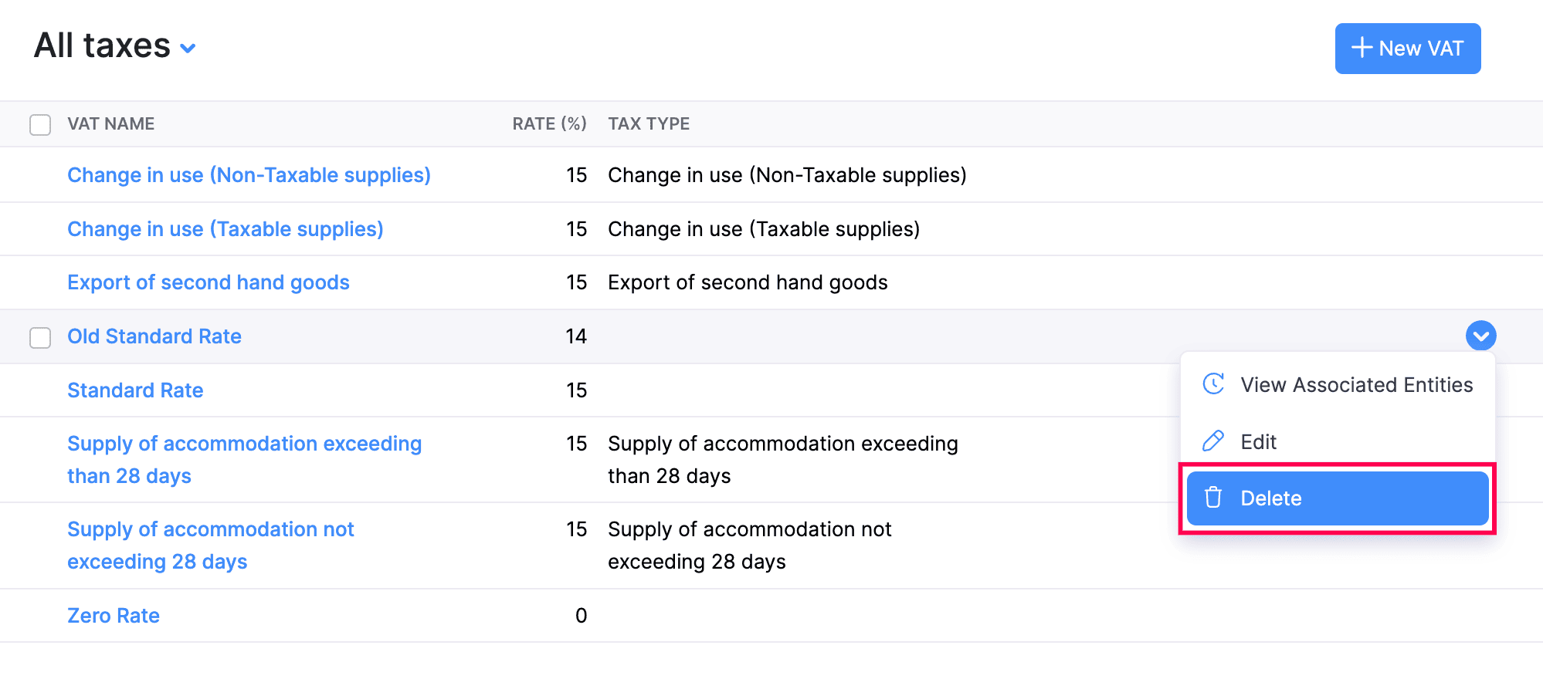Viewport: 1543px width, 679px height.
Task: Open the Standard Rate tax link
Action: 135,390
